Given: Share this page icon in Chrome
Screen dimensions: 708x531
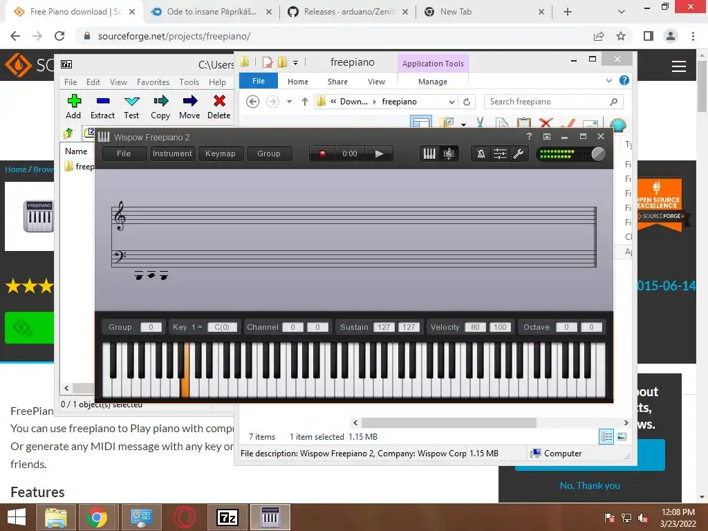Looking at the screenshot, I should (599, 36).
